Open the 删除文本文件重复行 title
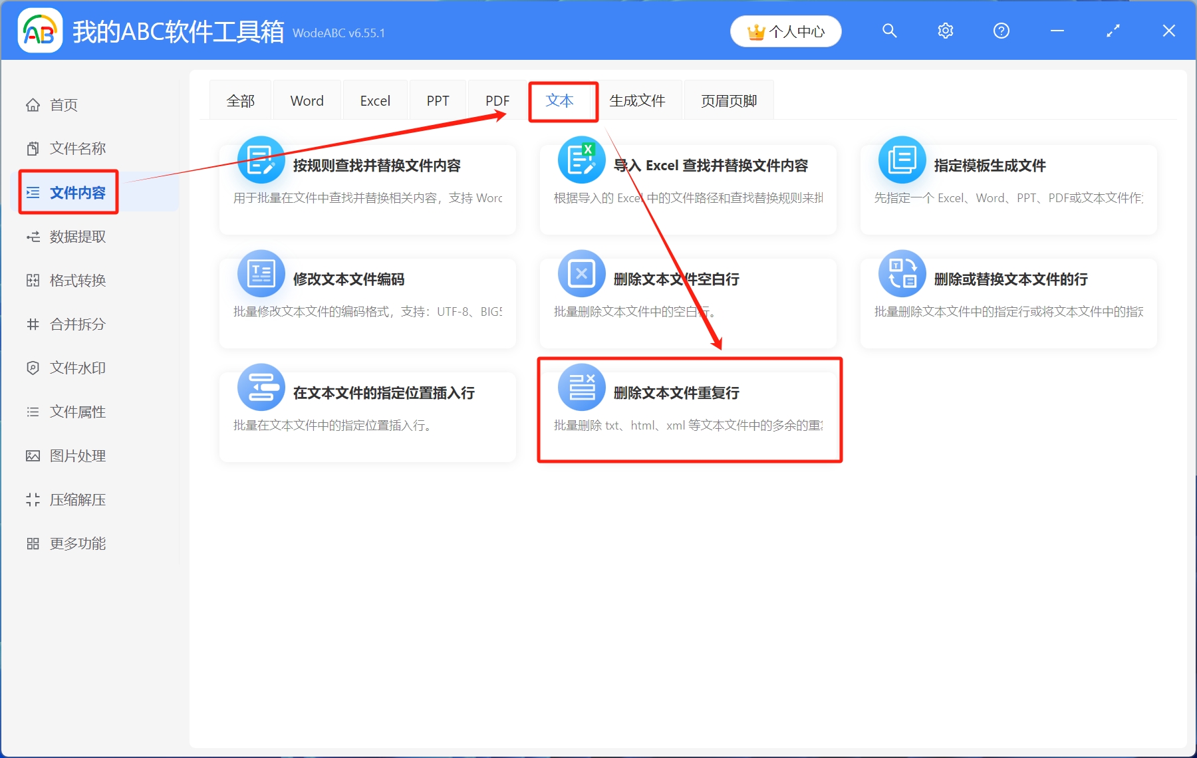1197x758 pixels. 676,393
